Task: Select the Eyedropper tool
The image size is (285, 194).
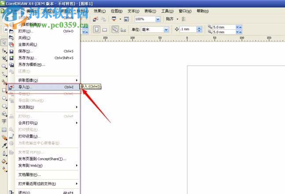Action: point(4,145)
